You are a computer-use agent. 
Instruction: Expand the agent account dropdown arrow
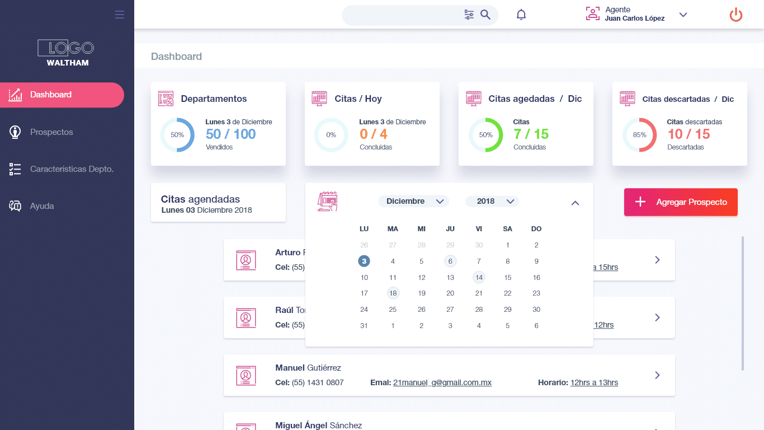(x=683, y=15)
